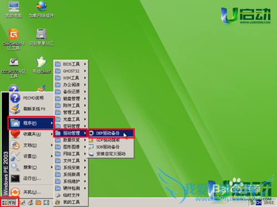Open the 系统微调 programs entry
277x207 pixels.
[x=71, y=174]
